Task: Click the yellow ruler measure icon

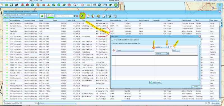Action: tap(89, 5)
